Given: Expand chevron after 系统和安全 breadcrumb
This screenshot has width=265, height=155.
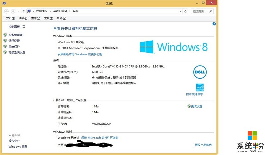Looking at the screenshot, I should tap(70, 11).
